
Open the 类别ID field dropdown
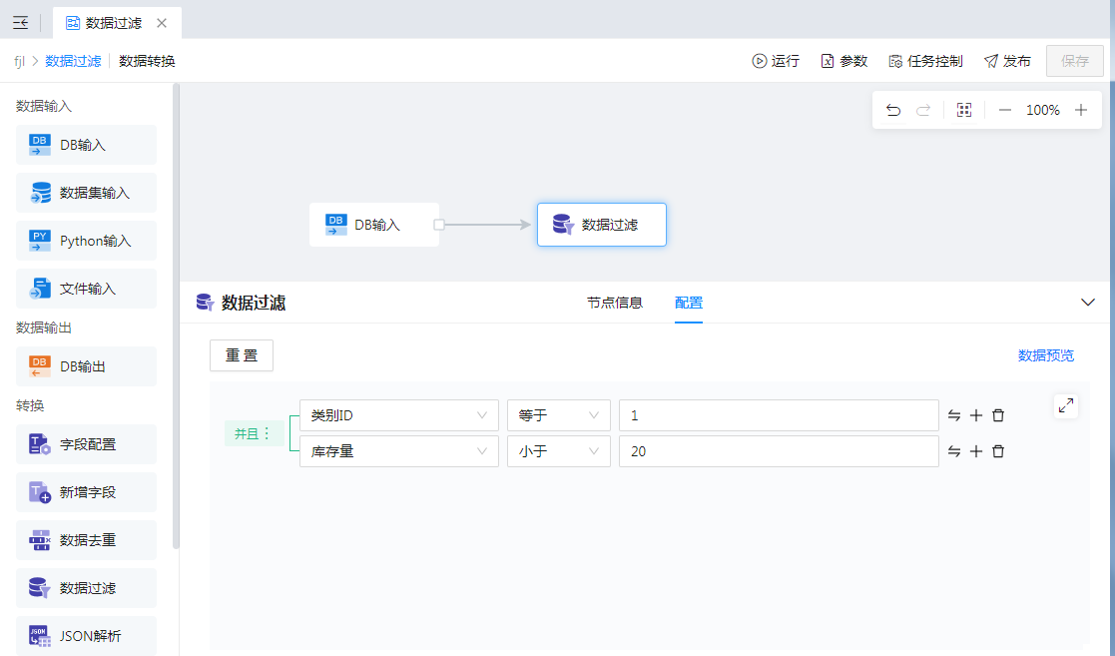click(398, 415)
